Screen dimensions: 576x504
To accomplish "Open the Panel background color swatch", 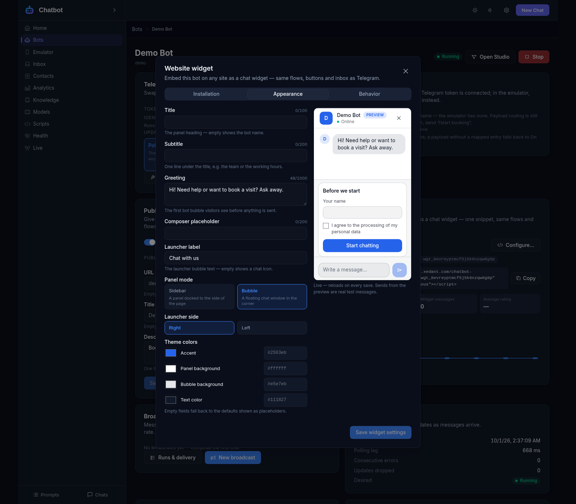I will (x=171, y=369).
